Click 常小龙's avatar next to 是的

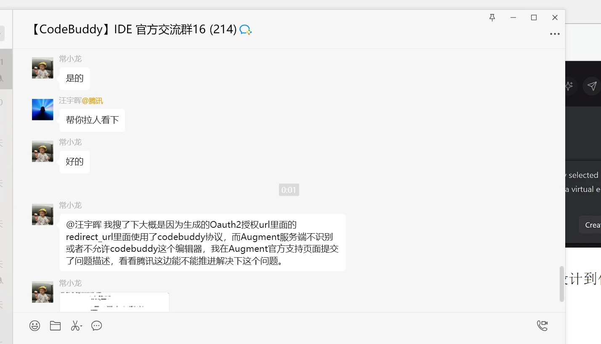(43, 68)
